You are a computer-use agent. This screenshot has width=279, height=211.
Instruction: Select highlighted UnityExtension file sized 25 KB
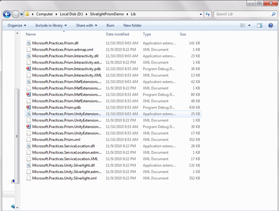coord(113,114)
